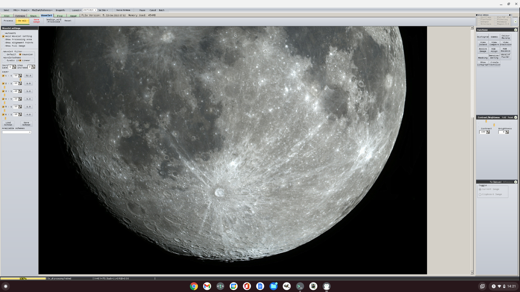Switch to the Final tab

click(60, 16)
